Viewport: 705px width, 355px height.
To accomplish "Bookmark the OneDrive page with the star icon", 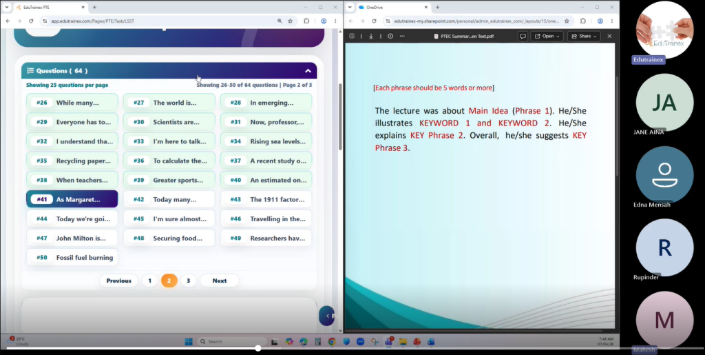I will coord(567,21).
